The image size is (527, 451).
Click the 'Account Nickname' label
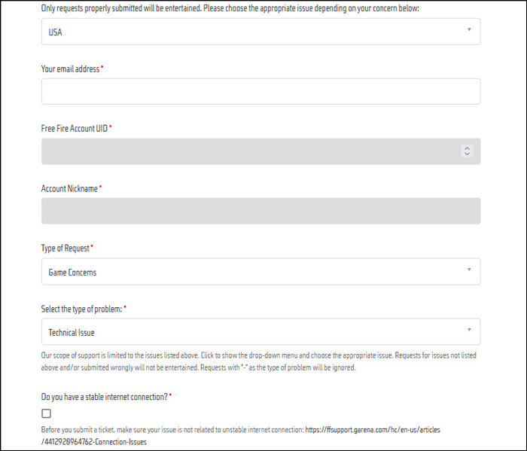point(69,188)
